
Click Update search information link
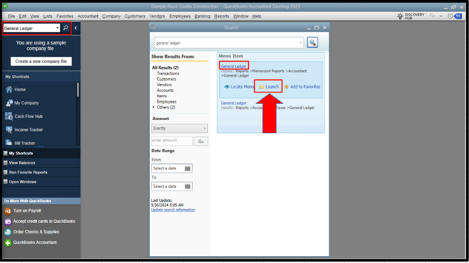(173, 209)
